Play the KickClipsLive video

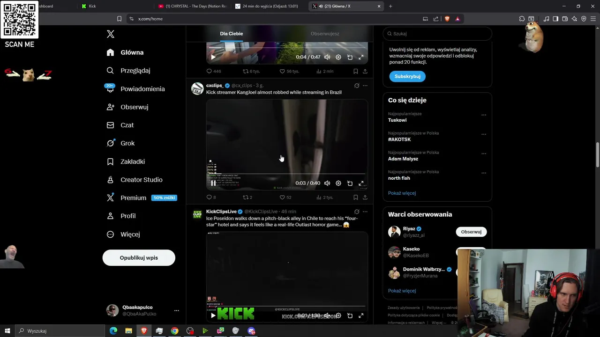(213, 315)
